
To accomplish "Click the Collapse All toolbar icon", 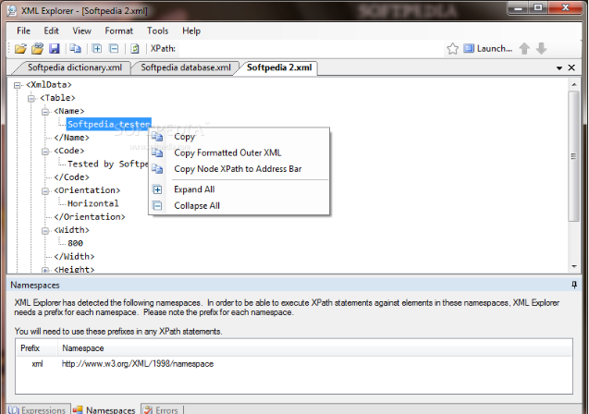I will (113, 48).
